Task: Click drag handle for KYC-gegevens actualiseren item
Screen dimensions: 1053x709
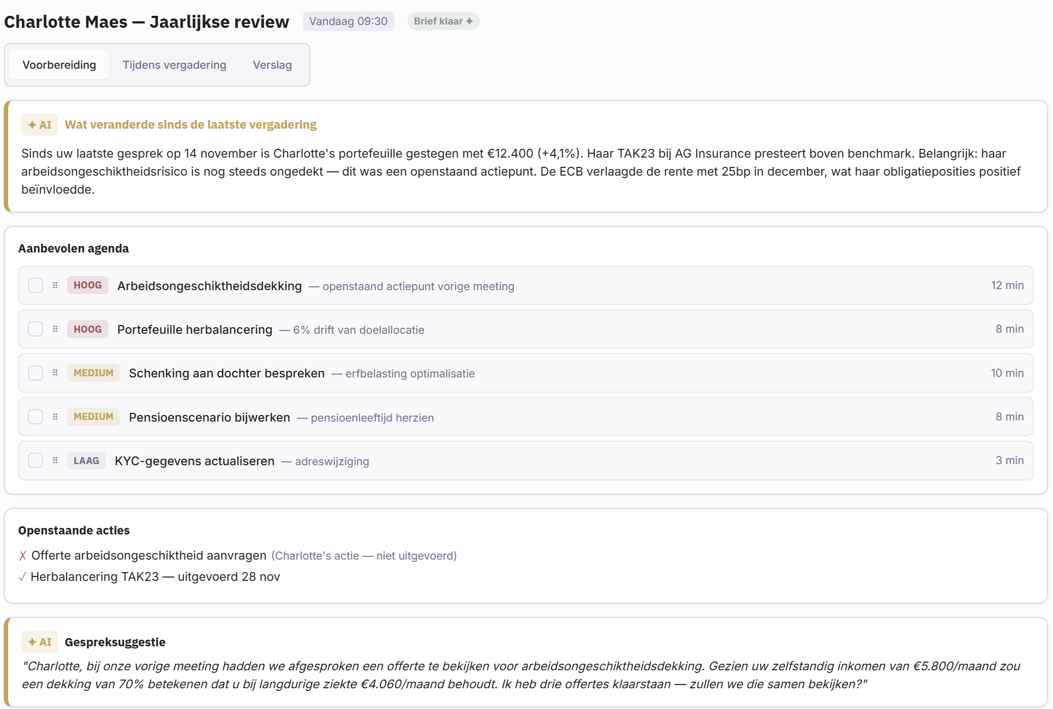Action: [x=55, y=460]
